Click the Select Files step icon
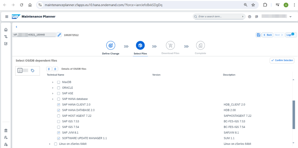This screenshot has width=298, height=148. point(140,46)
